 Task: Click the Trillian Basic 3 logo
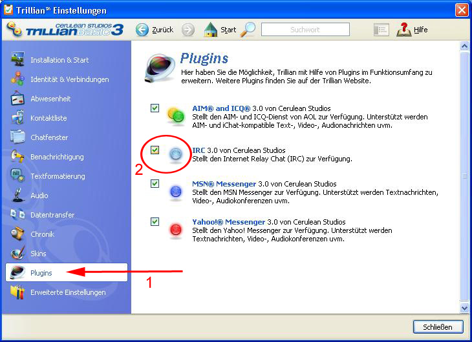(x=65, y=30)
